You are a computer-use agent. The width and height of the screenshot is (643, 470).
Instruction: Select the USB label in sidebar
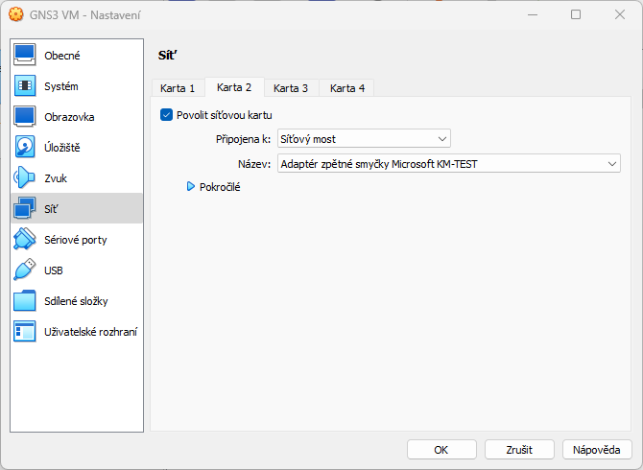point(54,270)
